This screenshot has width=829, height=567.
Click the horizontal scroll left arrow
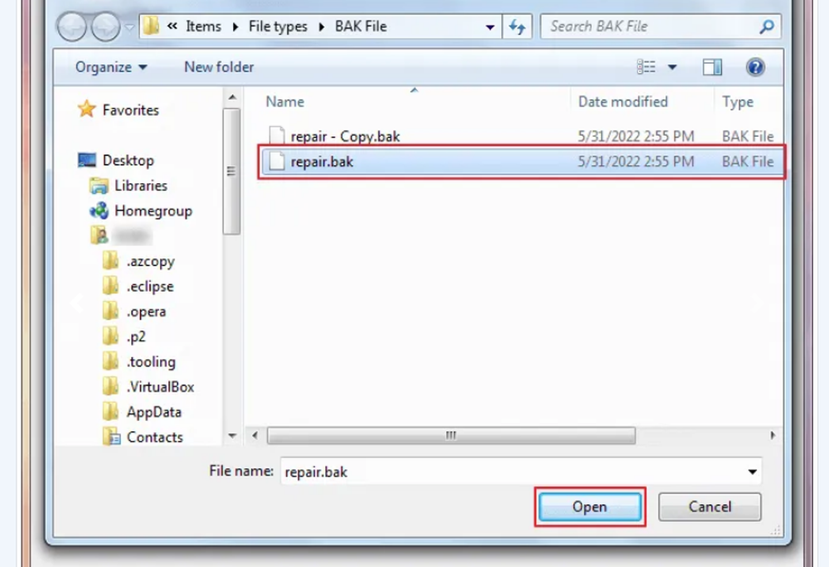pyautogui.click(x=255, y=435)
